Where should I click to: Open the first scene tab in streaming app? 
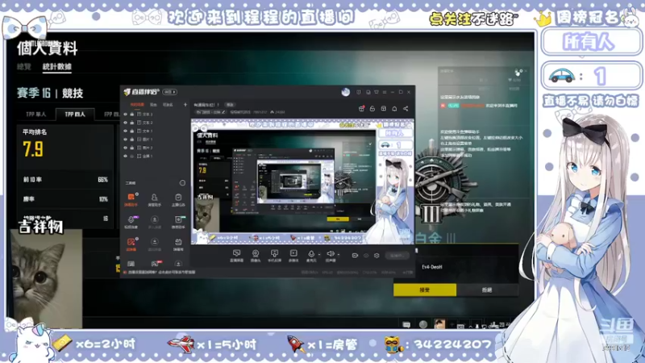point(137,105)
